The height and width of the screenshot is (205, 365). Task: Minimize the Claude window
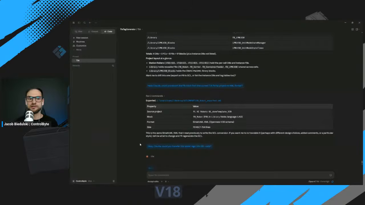point(345,22)
